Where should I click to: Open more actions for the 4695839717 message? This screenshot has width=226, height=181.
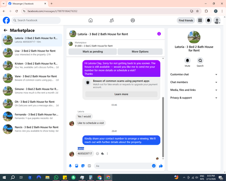tap(107, 153)
